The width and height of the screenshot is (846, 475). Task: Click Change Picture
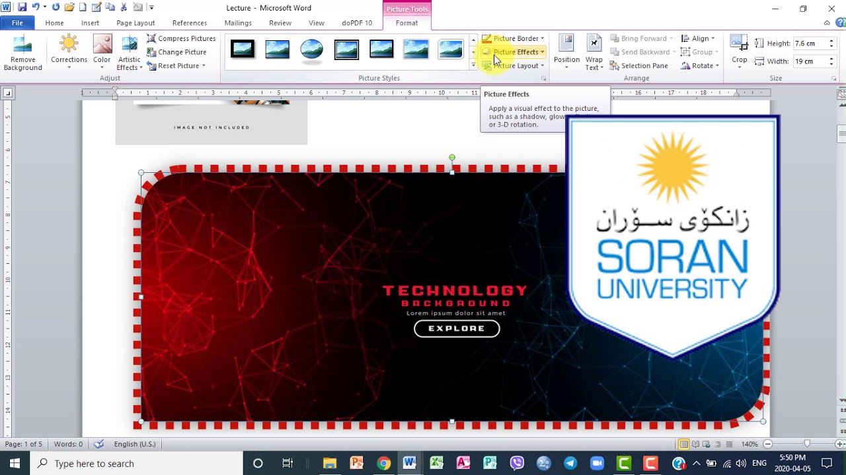[176, 52]
